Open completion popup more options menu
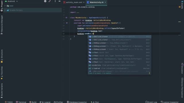Screen dimensions: 184x103 pos(149,73)
